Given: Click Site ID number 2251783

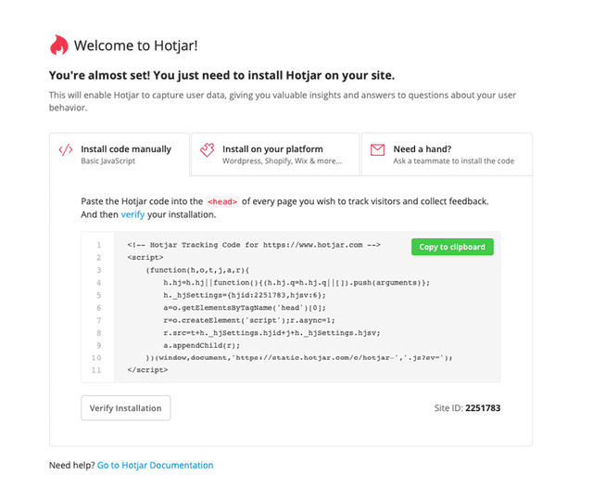Looking at the screenshot, I should [x=483, y=408].
